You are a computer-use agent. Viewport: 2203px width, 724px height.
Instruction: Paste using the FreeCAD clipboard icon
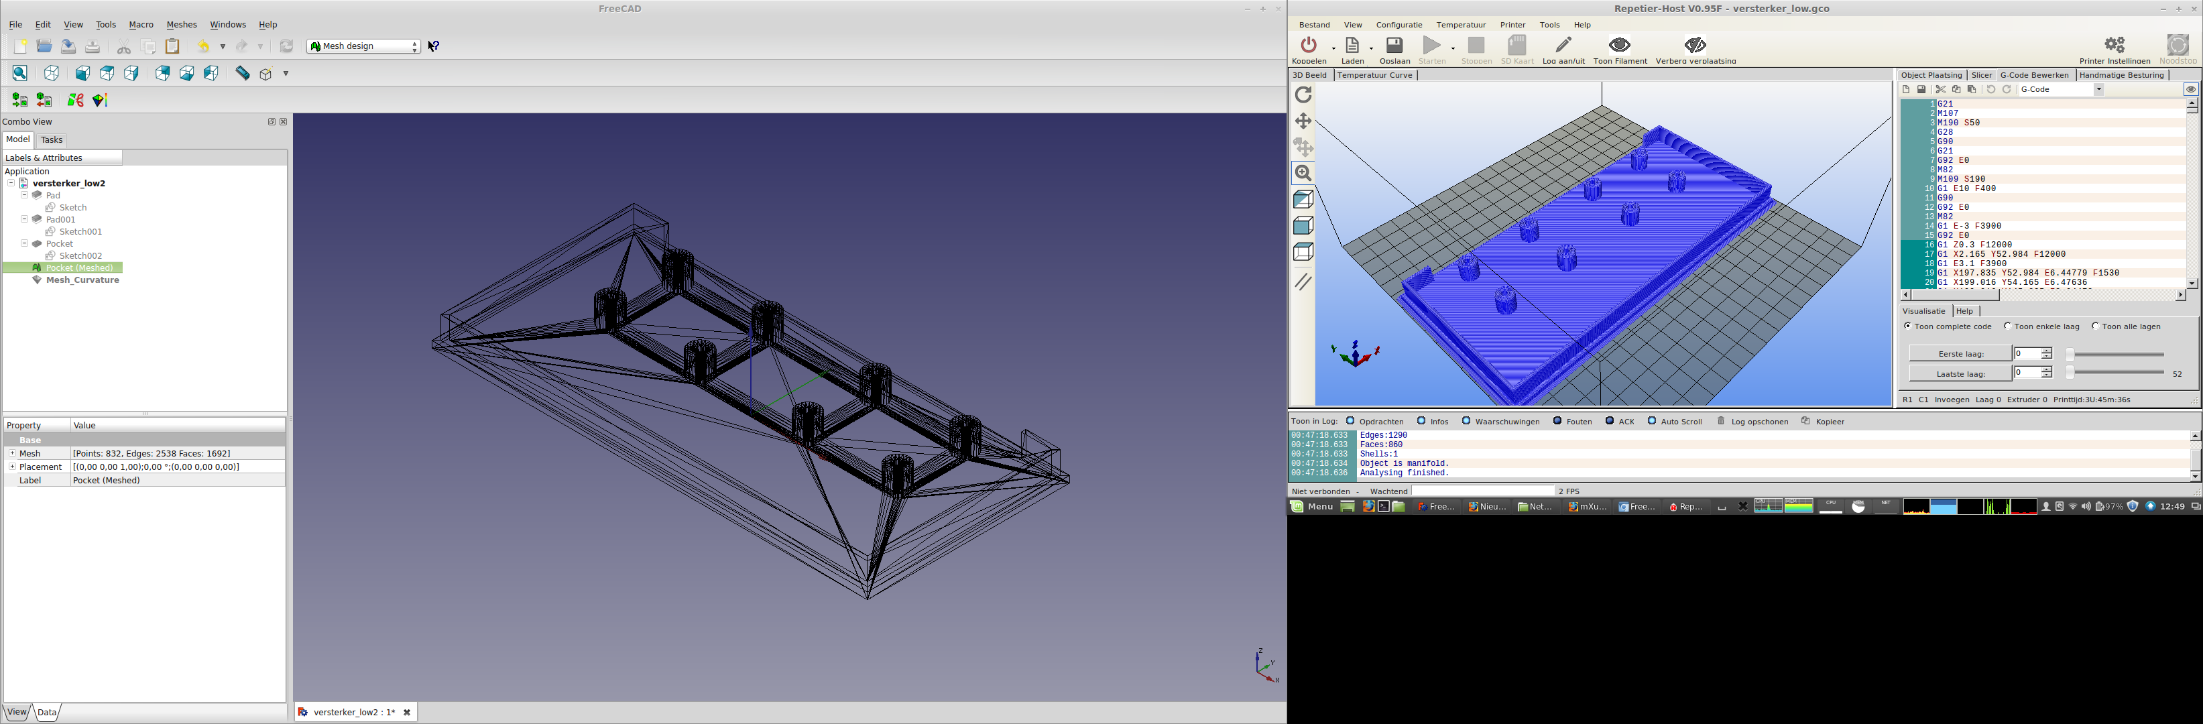click(x=173, y=47)
